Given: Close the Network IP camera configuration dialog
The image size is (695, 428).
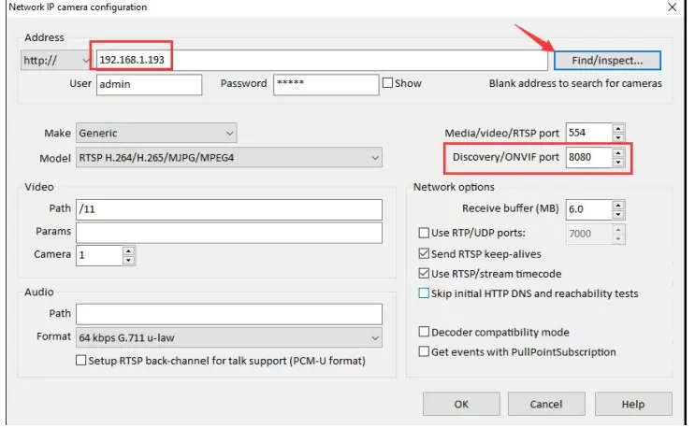Looking at the screenshot, I should [x=672, y=7].
